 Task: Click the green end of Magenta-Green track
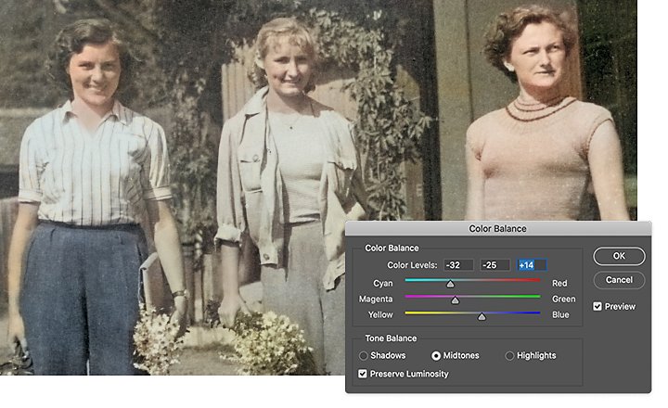coord(536,297)
